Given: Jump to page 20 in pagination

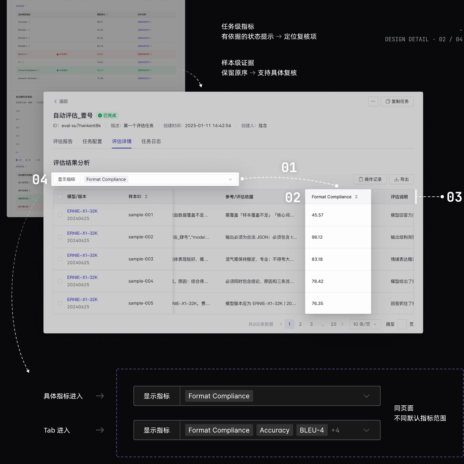Looking at the screenshot, I should (x=333, y=324).
